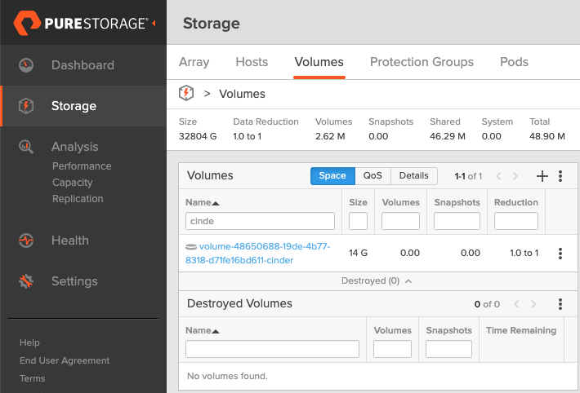Click the '1-1 of 1' pagination text
The image size is (580, 393).
tap(468, 176)
